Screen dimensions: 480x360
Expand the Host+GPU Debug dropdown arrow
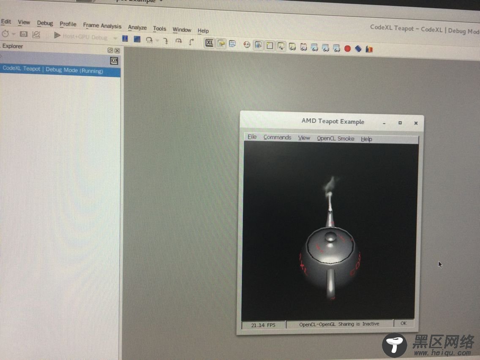click(115, 38)
